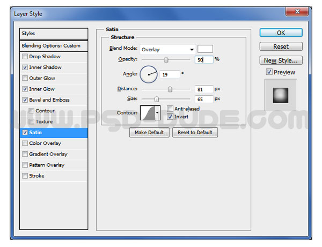The height and width of the screenshot is (247, 322).
Task: Click the Angle value field
Action: (x=170, y=74)
